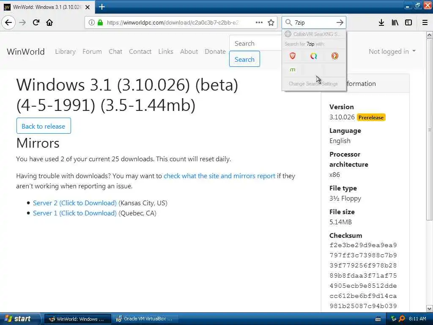433x325 pixels.
Task: Click the green padlock security icon
Action: pyautogui.click(x=100, y=22)
